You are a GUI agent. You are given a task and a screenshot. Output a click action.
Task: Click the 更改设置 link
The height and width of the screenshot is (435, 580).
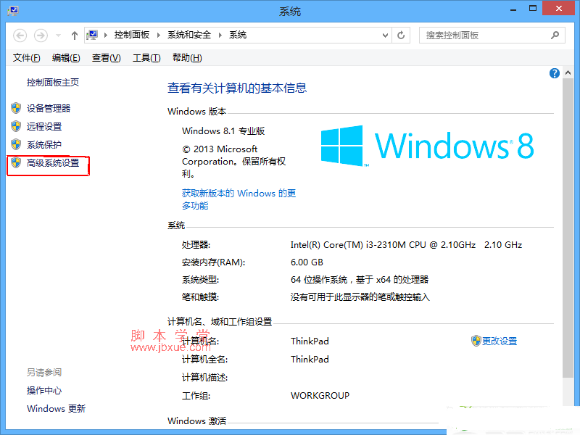(x=500, y=341)
